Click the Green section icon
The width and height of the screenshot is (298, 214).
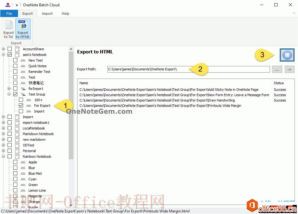[x=23, y=185]
